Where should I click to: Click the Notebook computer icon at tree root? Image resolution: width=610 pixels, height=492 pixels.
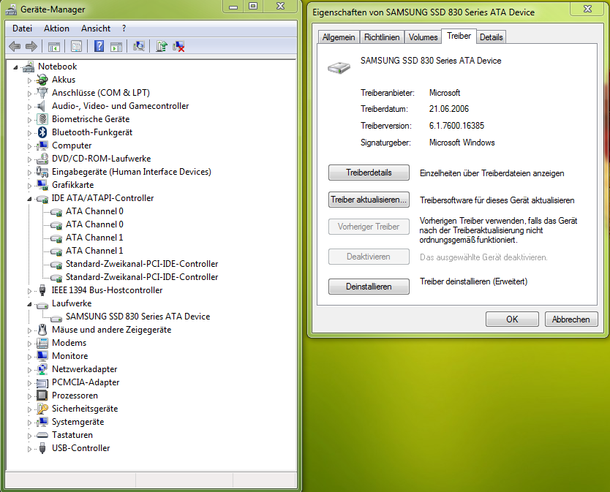[x=29, y=67]
